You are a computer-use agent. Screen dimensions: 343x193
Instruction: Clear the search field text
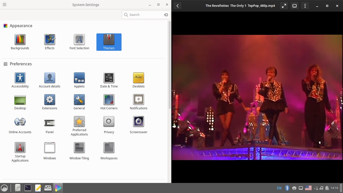coord(166,15)
